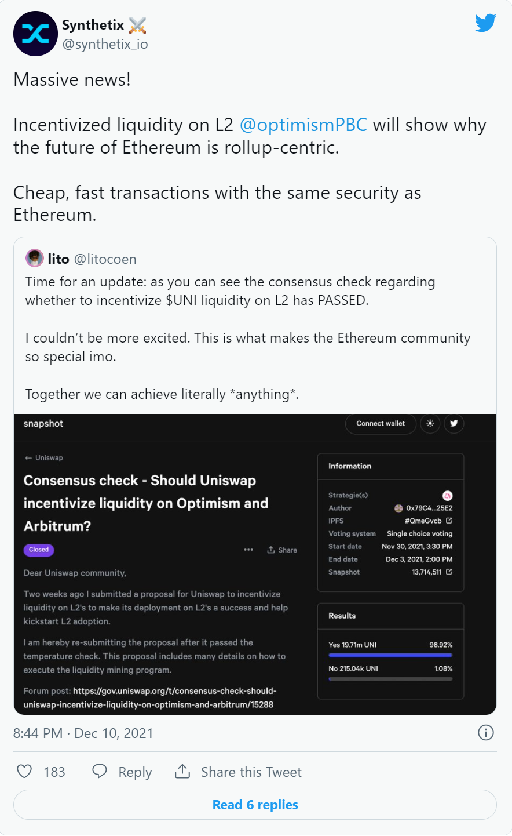Click the share upload arrow icon
This screenshot has width=512, height=836.
(x=182, y=771)
